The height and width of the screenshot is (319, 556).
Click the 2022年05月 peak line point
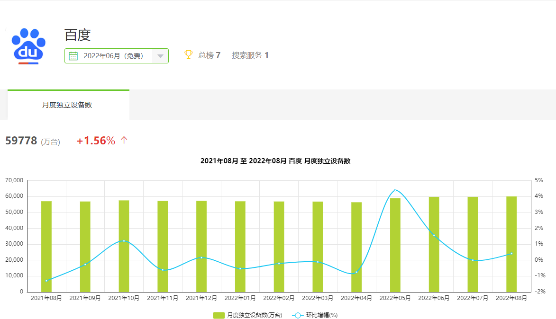[395, 190]
